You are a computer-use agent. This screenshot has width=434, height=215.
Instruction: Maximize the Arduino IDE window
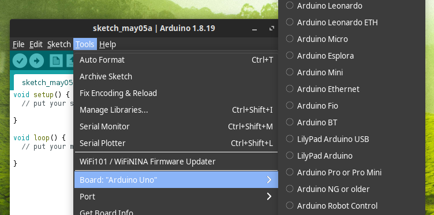[271, 28]
